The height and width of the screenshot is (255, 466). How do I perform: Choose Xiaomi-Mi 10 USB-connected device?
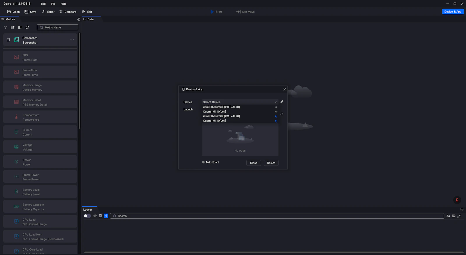240,121
